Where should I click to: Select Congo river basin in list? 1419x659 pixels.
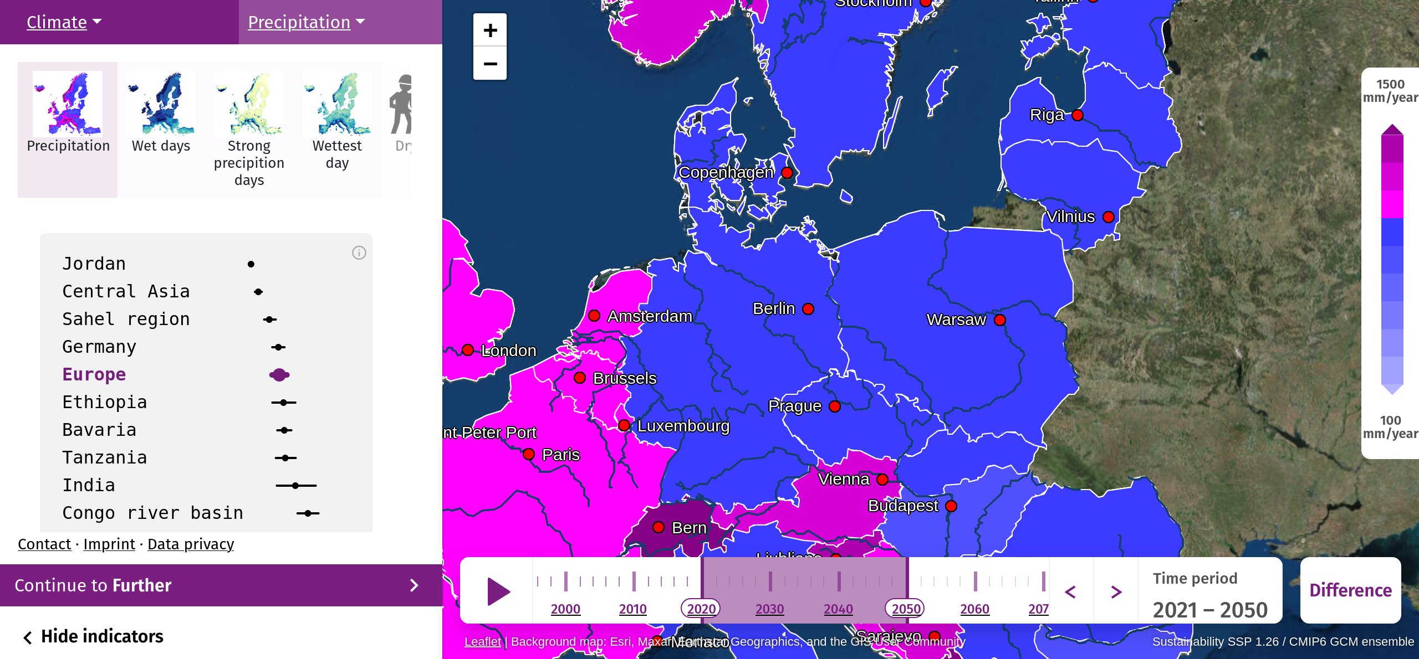[x=152, y=513]
